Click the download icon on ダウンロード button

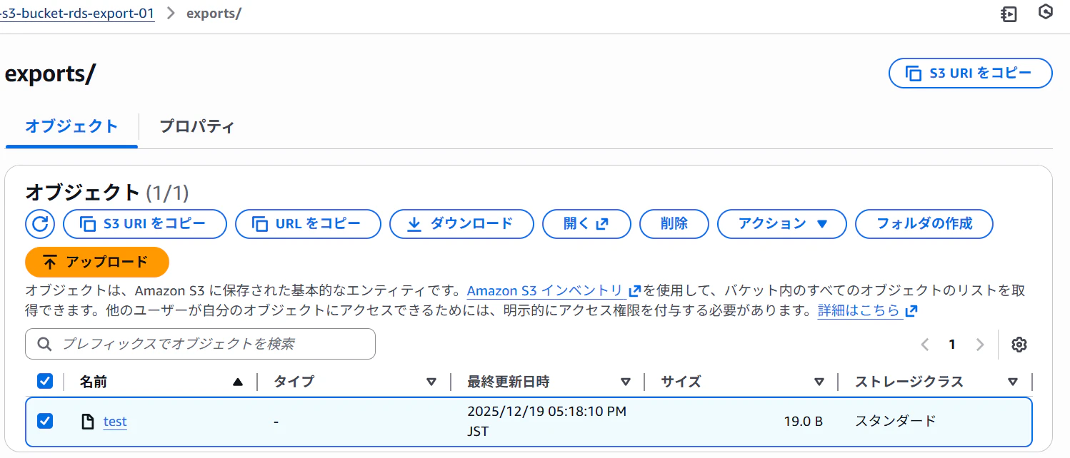[414, 223]
